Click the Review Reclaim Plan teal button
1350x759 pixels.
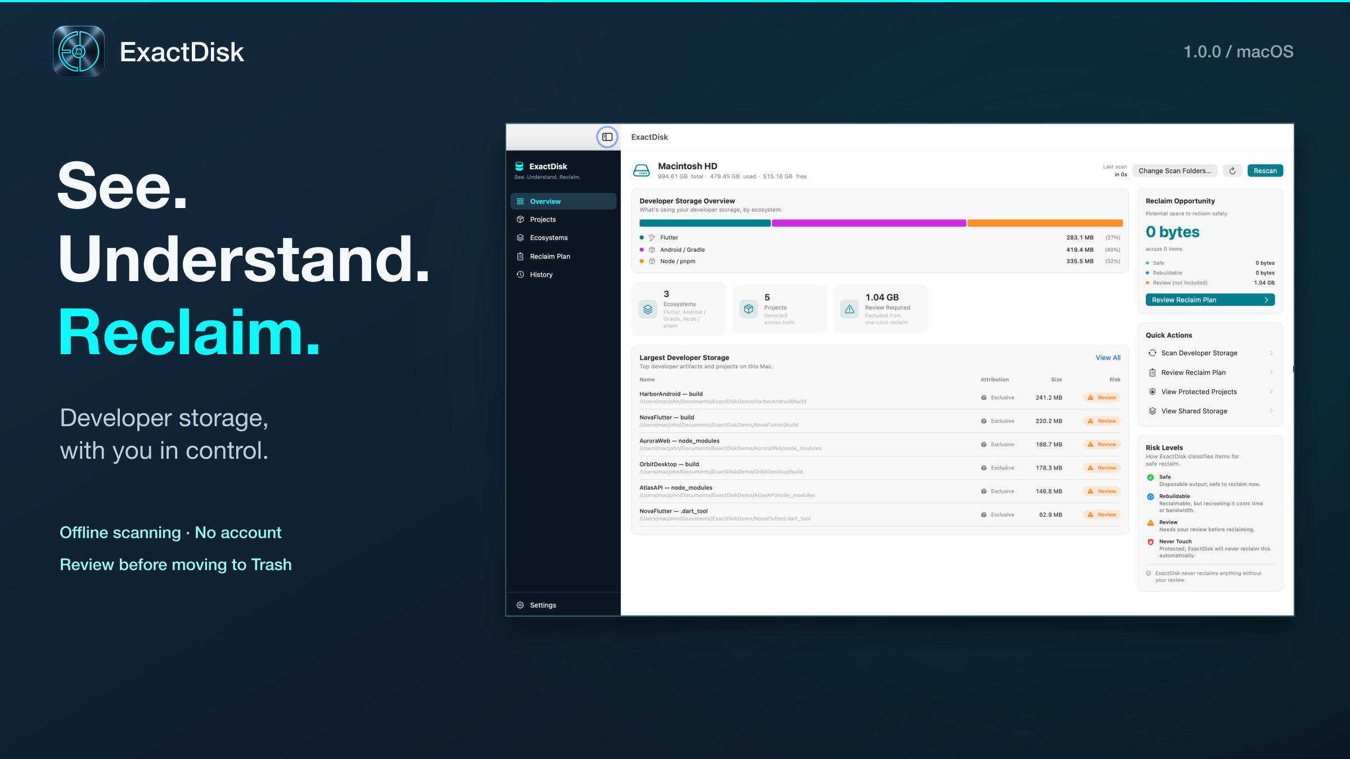pyautogui.click(x=1210, y=300)
